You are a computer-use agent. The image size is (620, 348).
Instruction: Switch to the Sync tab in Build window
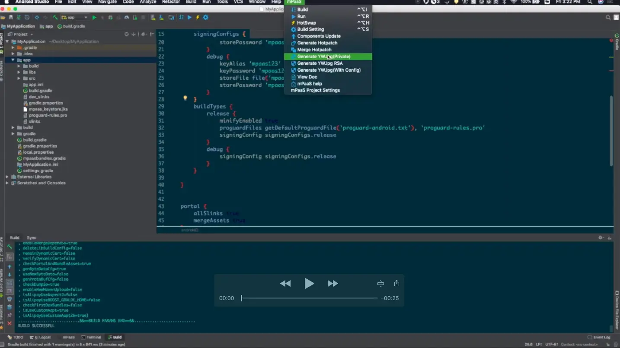(x=31, y=237)
